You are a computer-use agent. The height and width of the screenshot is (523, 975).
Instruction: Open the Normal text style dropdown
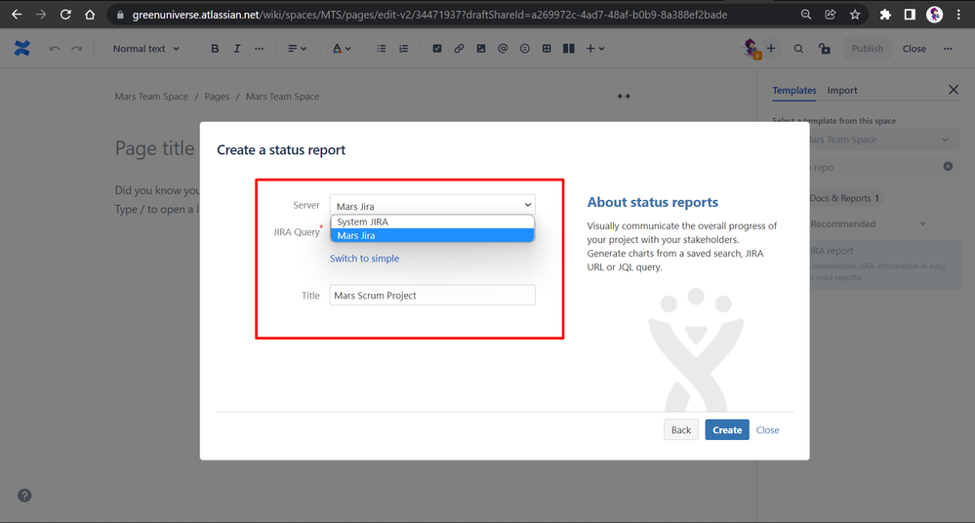146,49
